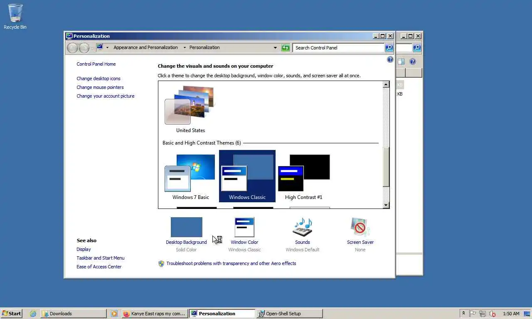Click the muted volume tray icon
Image resolution: width=532 pixels, height=319 pixels.
coord(493,314)
